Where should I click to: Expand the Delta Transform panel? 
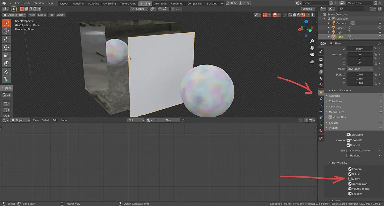pos(341,90)
